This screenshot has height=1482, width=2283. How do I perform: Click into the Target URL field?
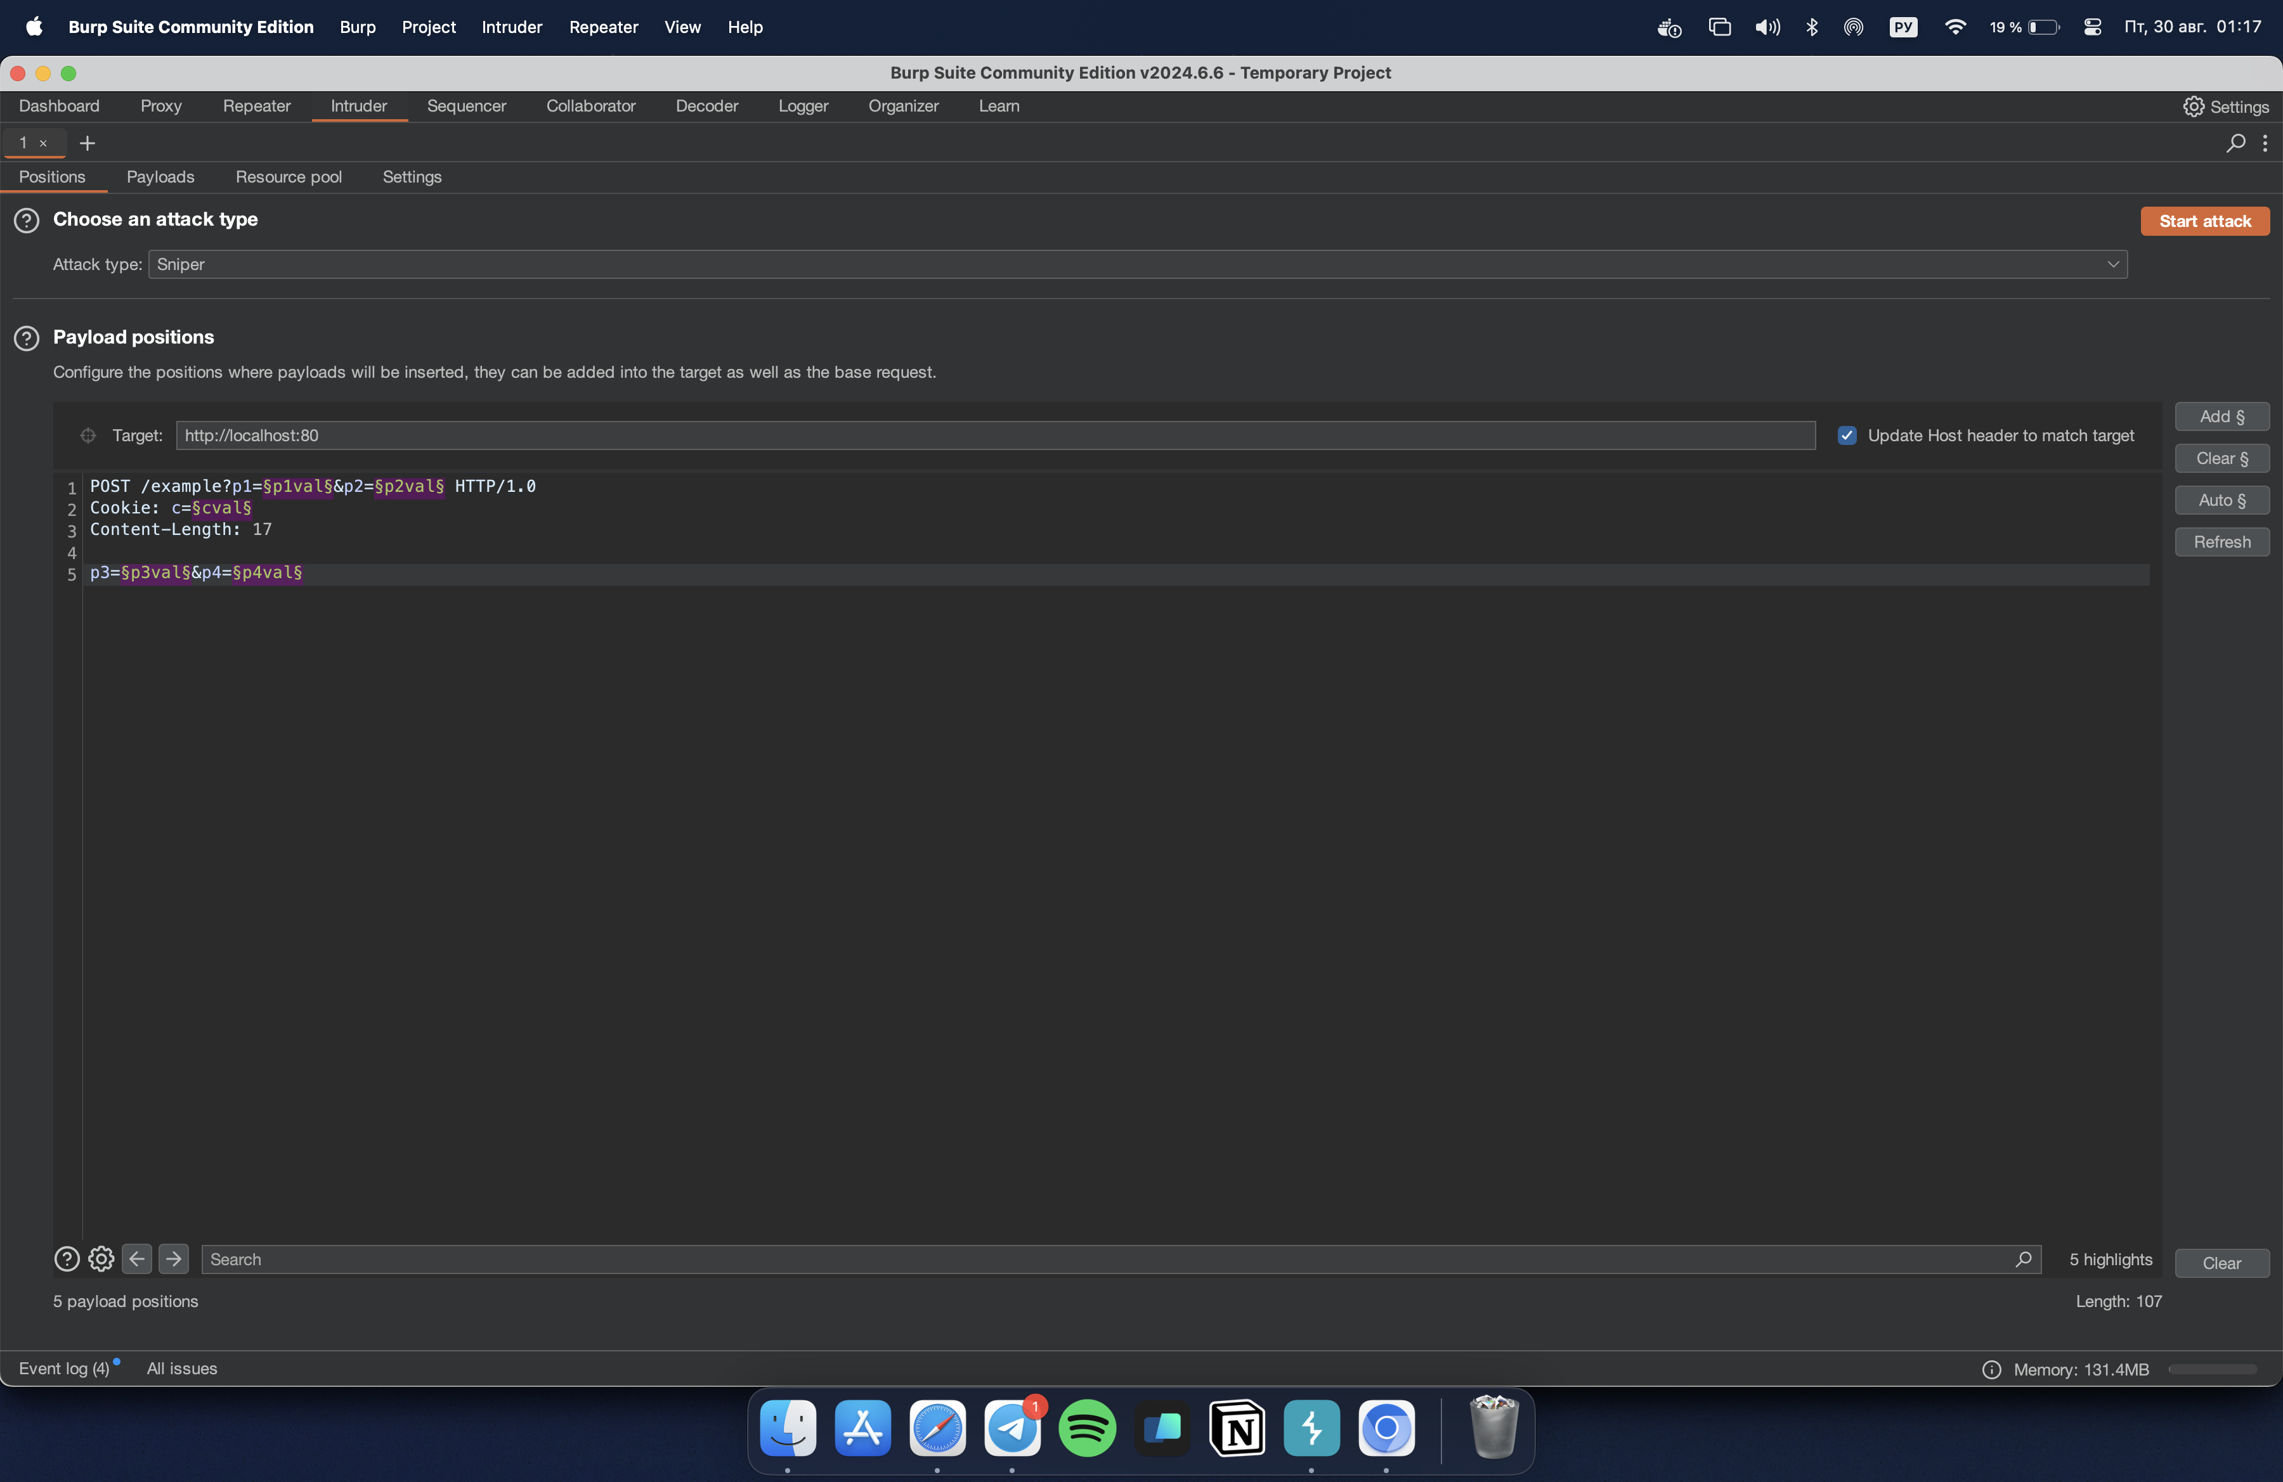pyautogui.click(x=995, y=435)
